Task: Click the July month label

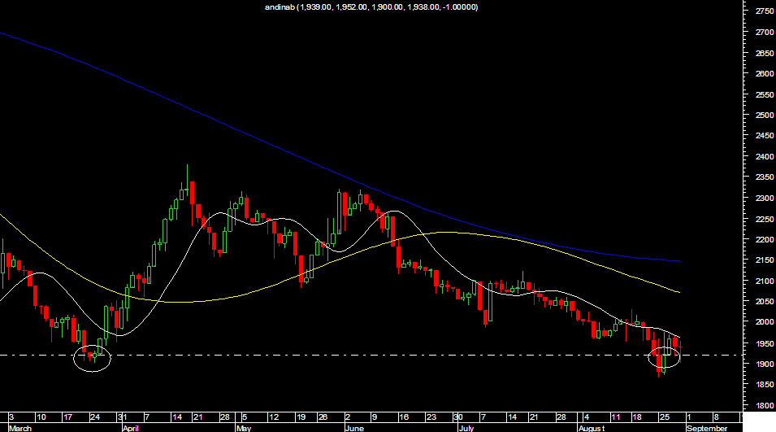Action: click(x=466, y=428)
